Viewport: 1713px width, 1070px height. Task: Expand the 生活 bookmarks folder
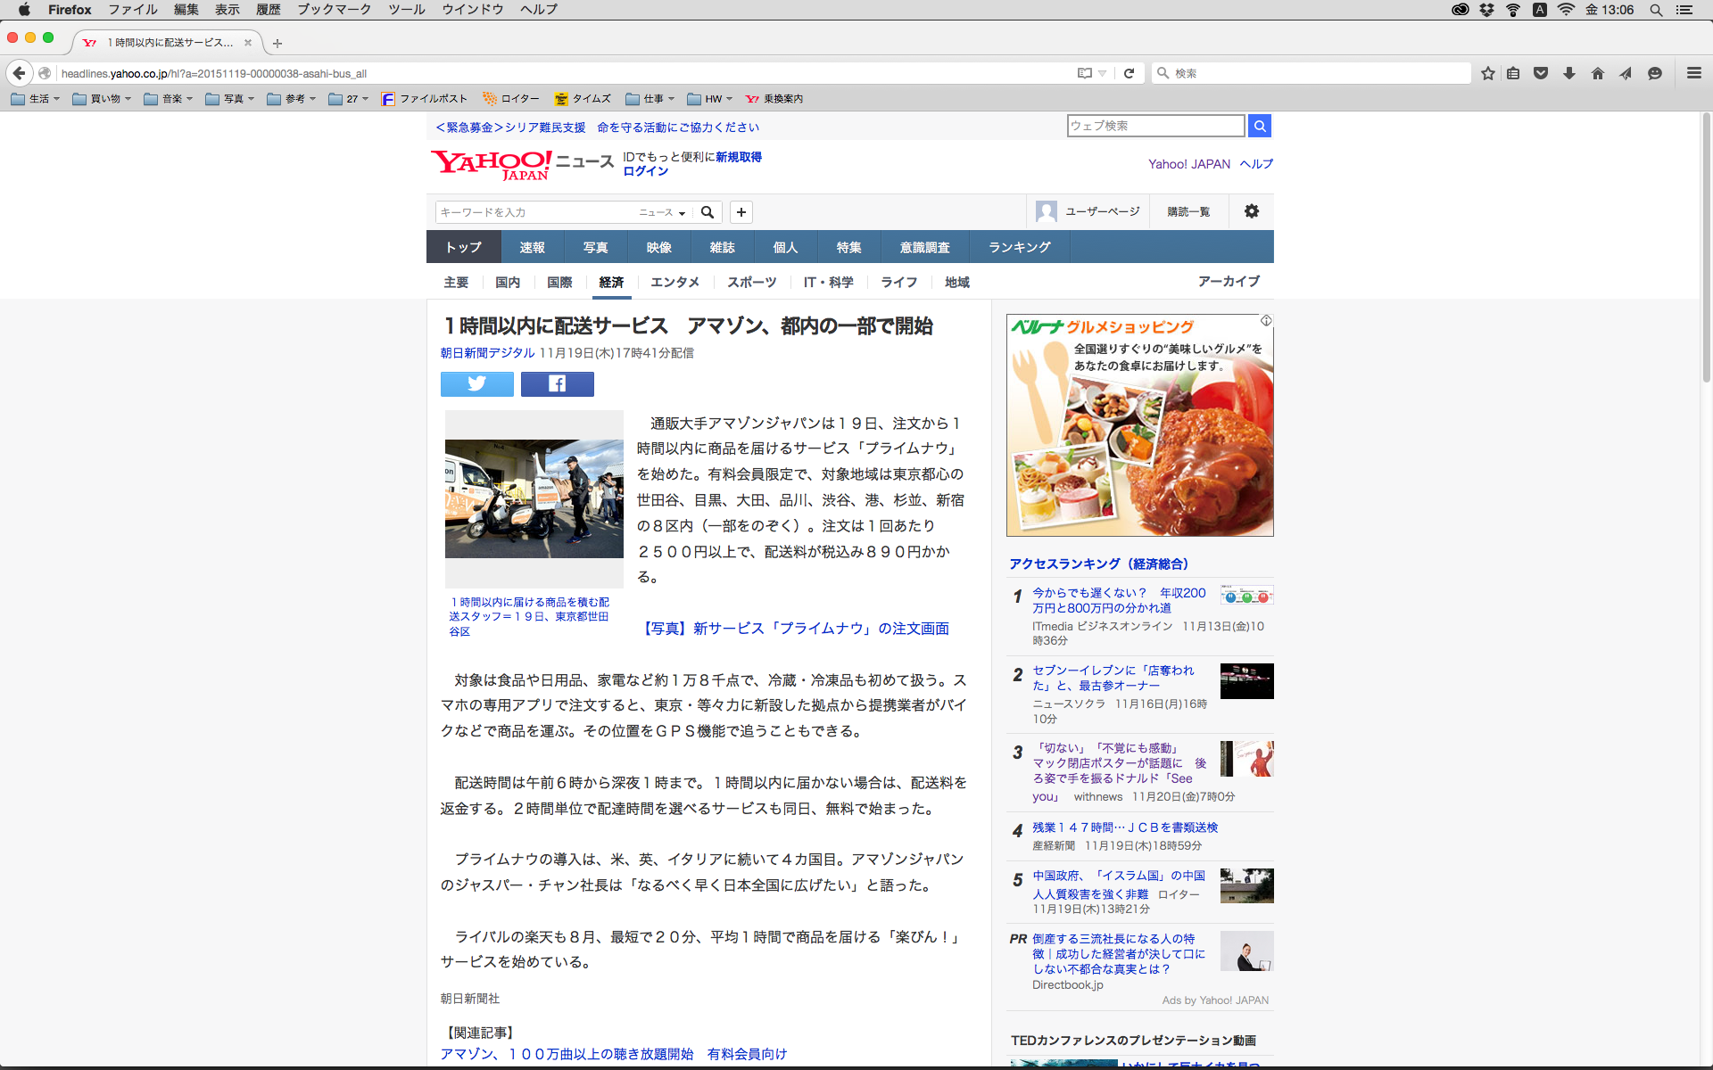tap(36, 99)
